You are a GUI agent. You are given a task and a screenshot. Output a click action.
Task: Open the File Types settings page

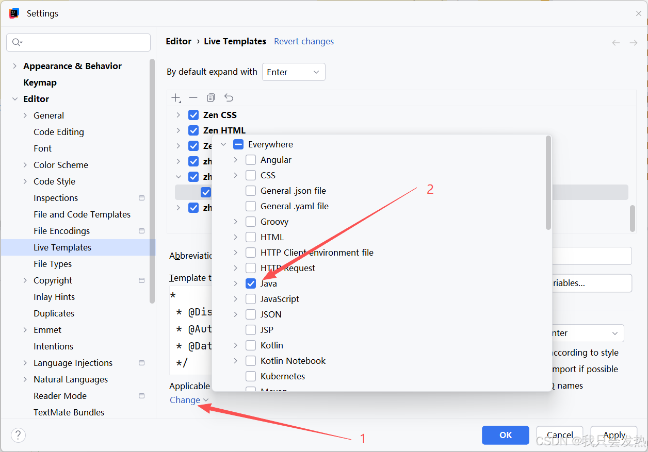click(53, 264)
